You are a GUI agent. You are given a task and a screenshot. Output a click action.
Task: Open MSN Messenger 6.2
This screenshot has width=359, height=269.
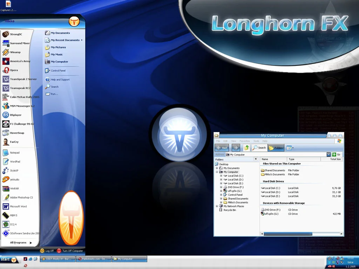click(x=21, y=106)
